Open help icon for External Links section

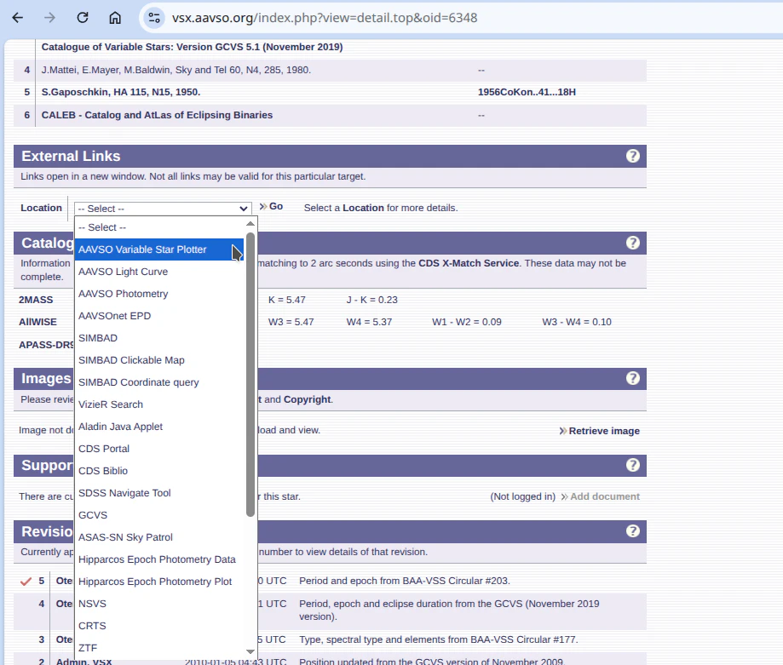633,156
